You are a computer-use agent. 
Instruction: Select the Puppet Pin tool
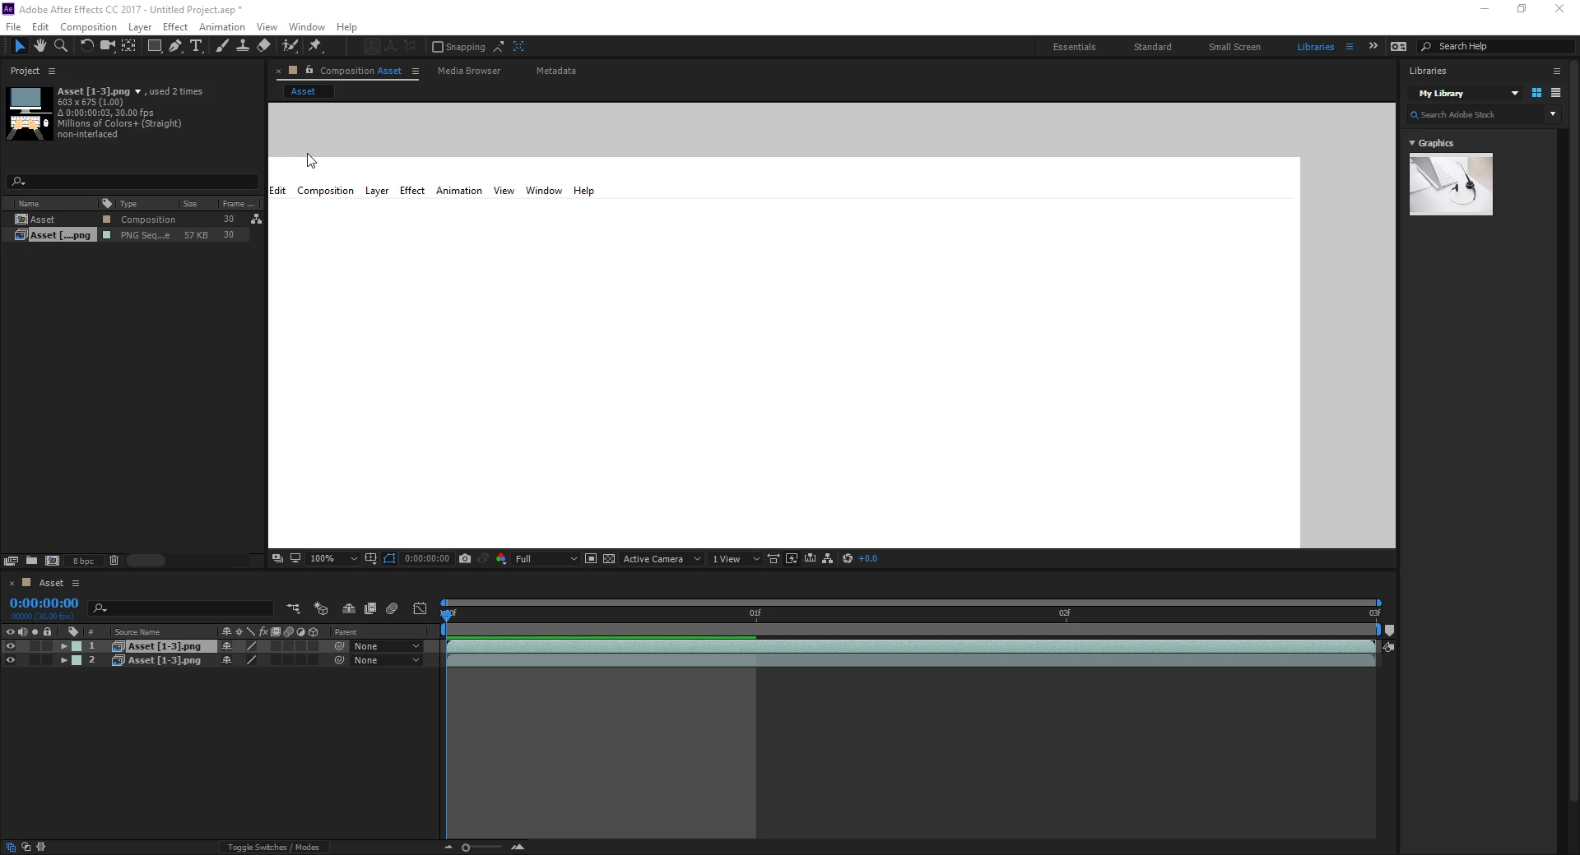click(315, 46)
